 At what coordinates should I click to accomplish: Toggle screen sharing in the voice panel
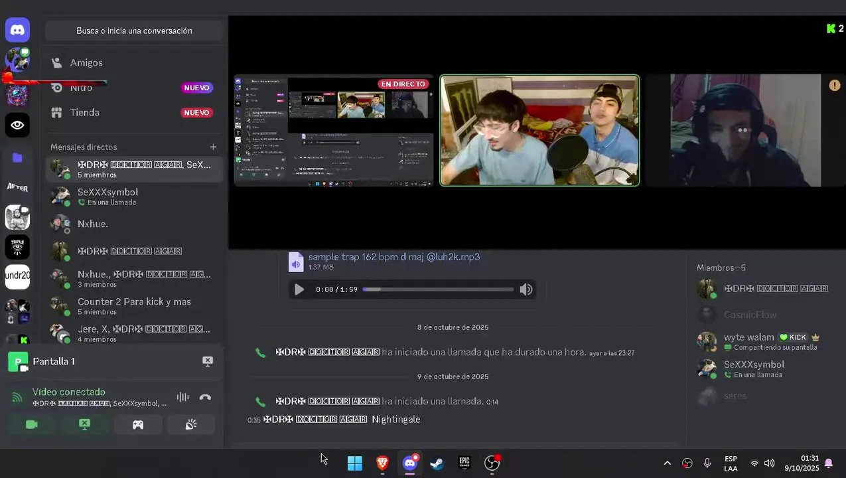pyautogui.click(x=85, y=424)
